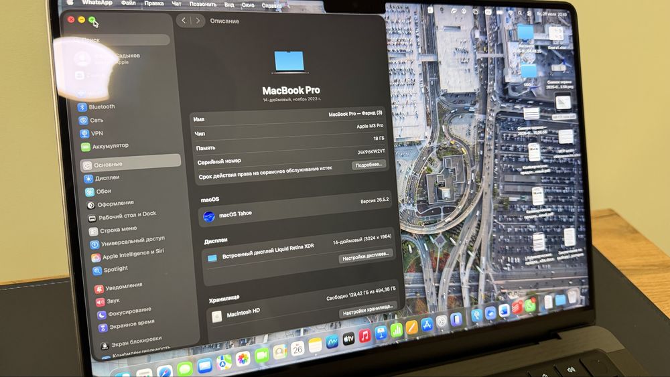Screen dimensions: 670x377
Task: Open the WhatsApp menu in menu bar
Action: pos(97,3)
